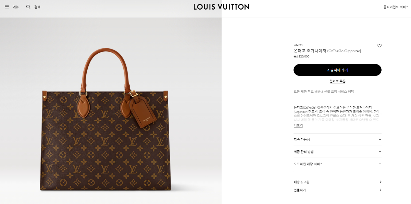
Task: Expand the 지속 가능성 section
Action: click(x=337, y=139)
